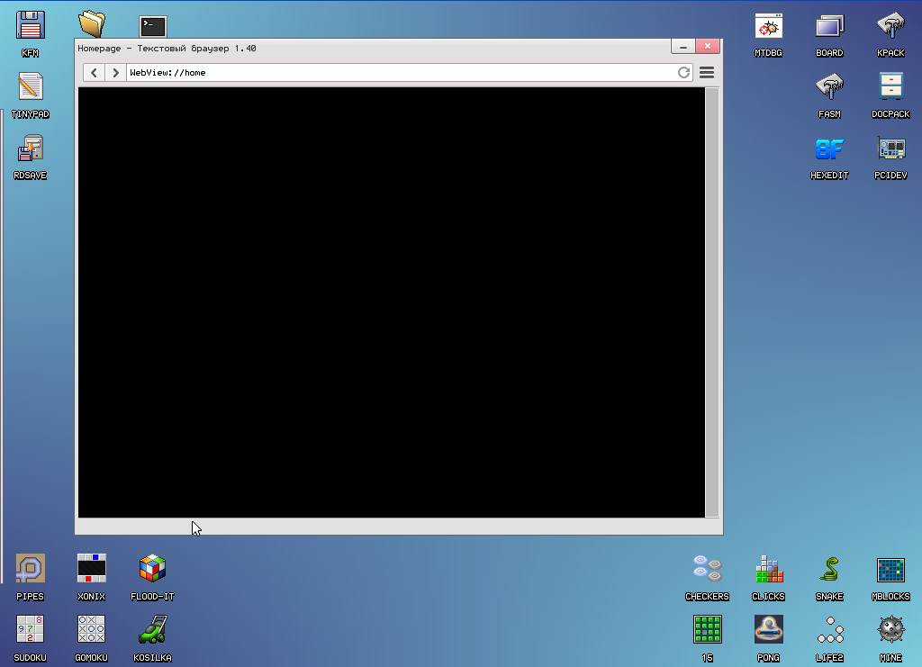Start the FLOOD-IT puzzle game
Image resolution: width=922 pixels, height=667 pixels.
click(152, 569)
